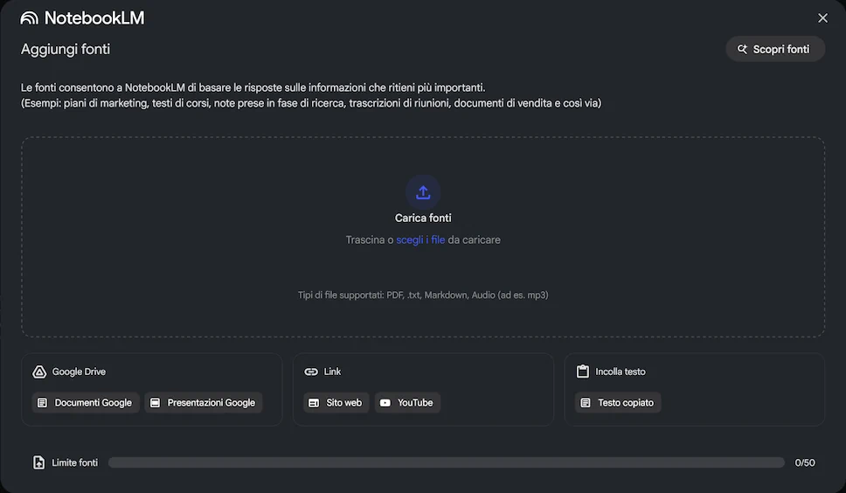Select the Testo copiato option
Screen dimensions: 846x493
(x=618, y=402)
